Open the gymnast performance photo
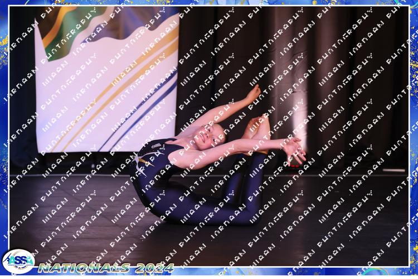Image resolution: width=418 pixels, height=279 pixels. tap(209, 136)
